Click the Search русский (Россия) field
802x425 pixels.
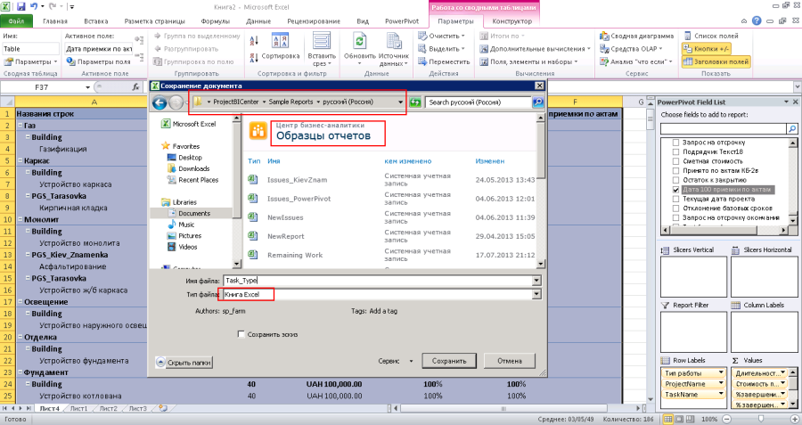[478, 102]
